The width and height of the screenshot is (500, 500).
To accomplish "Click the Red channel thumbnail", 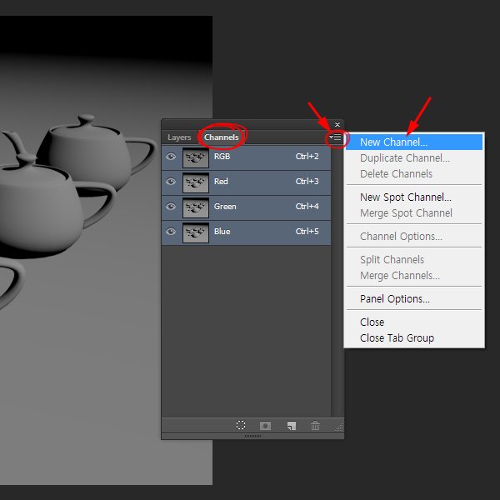I will [x=196, y=182].
